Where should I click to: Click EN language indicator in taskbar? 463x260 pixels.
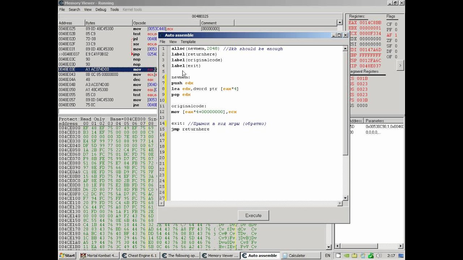click(x=327, y=255)
